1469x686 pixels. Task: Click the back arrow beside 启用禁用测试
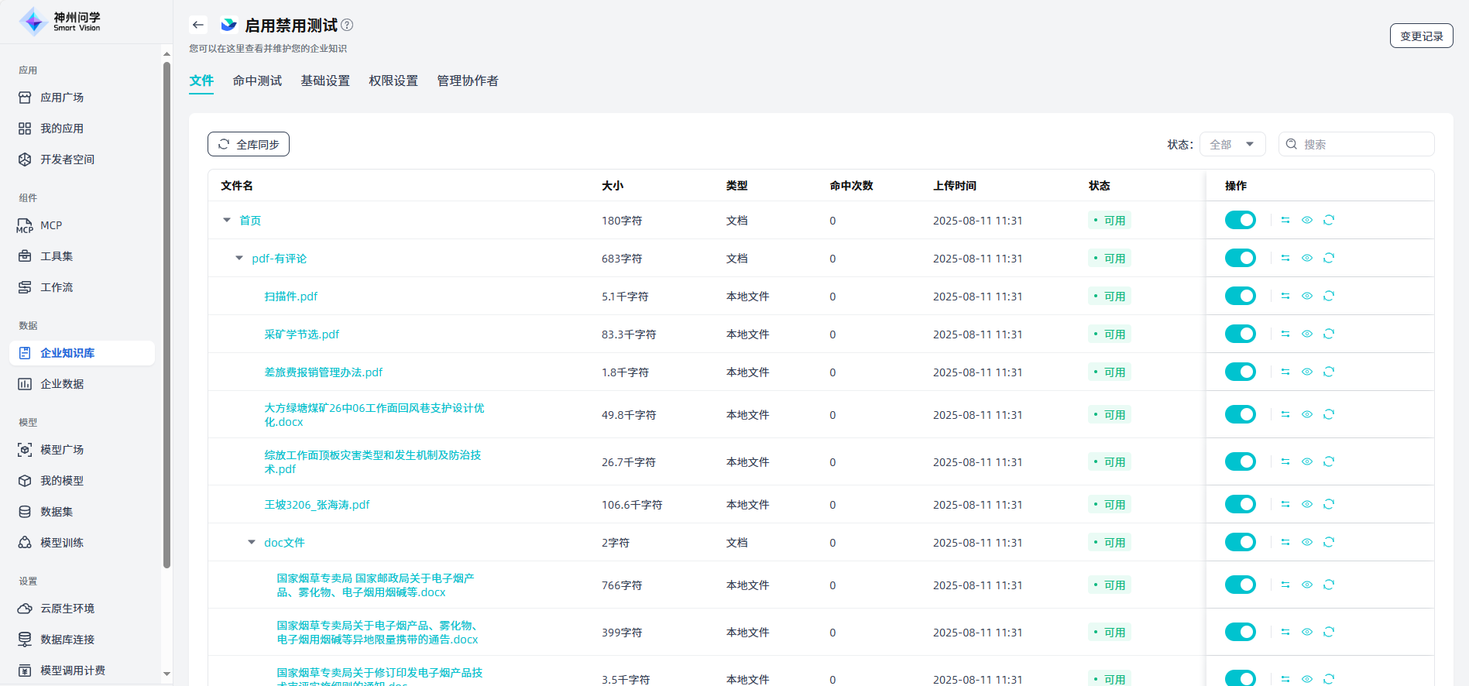198,25
